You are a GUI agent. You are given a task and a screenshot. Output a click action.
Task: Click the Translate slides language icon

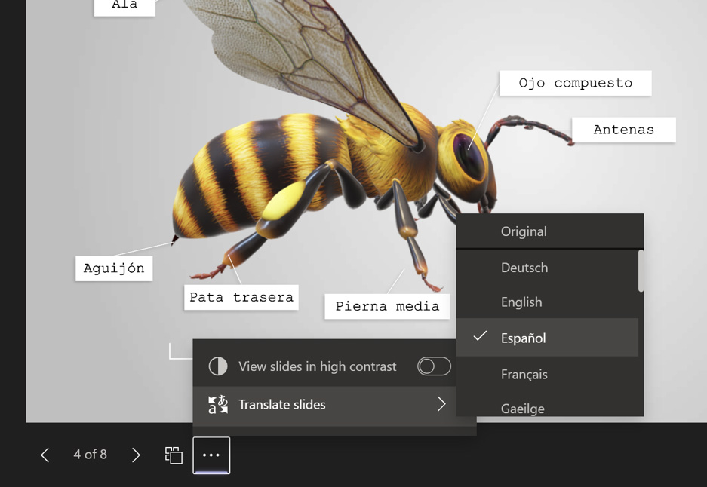click(x=218, y=405)
